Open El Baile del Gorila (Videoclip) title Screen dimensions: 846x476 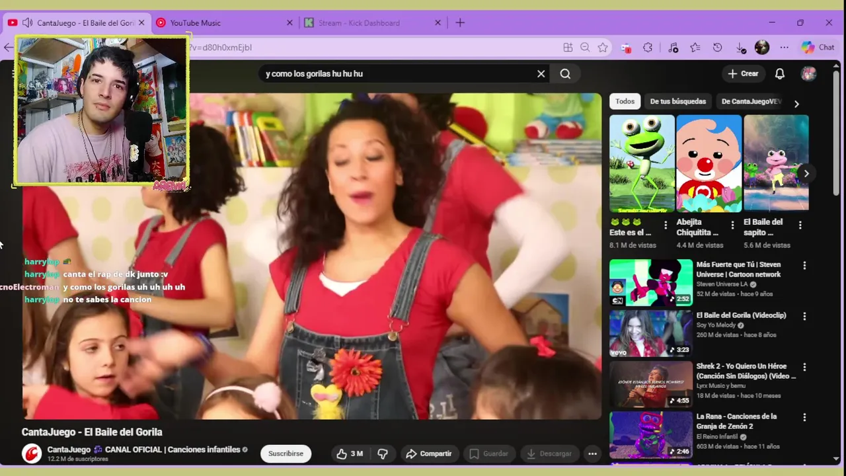click(x=741, y=315)
